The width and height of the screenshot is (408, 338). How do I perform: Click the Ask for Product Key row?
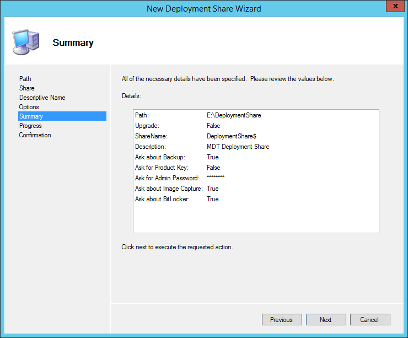click(162, 168)
